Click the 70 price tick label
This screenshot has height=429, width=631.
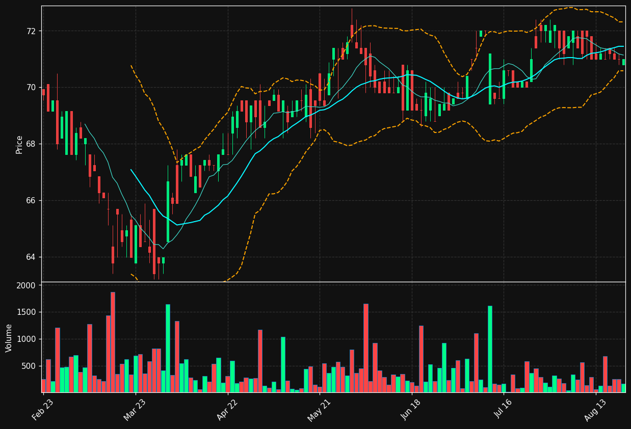[x=31, y=88]
